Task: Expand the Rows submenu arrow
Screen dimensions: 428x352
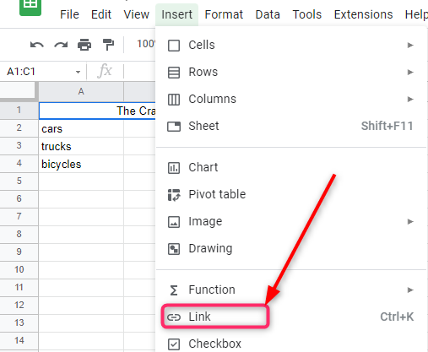Action: click(x=410, y=72)
